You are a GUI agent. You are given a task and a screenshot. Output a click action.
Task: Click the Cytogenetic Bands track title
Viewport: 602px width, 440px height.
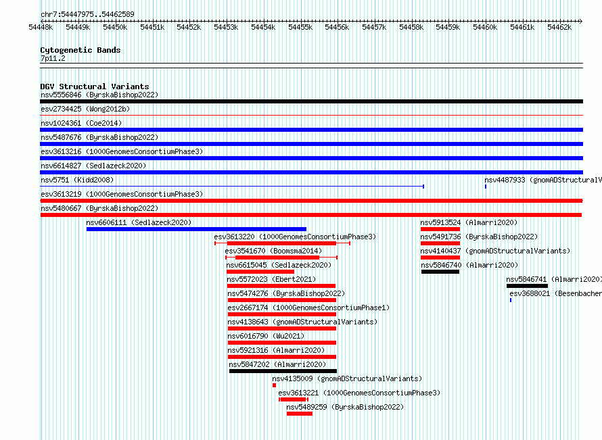[80, 50]
